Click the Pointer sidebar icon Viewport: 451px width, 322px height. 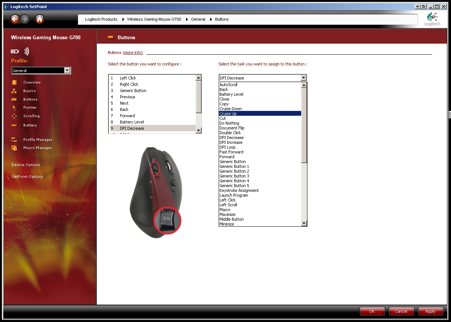coord(14,108)
